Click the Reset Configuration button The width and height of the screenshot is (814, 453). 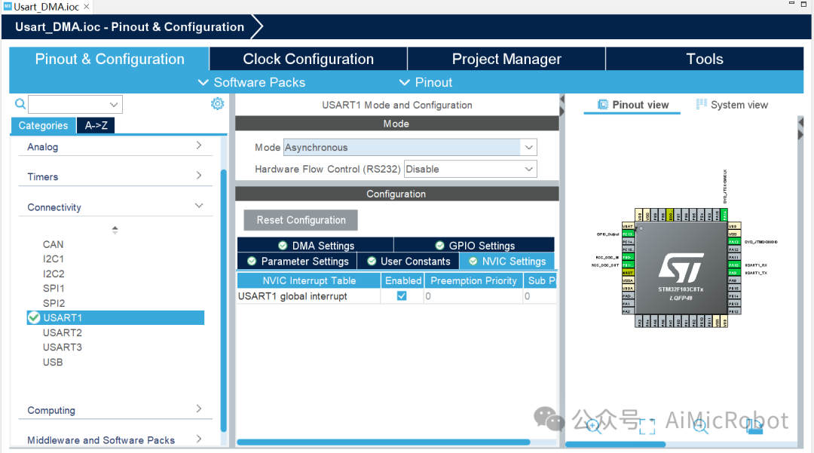point(301,220)
